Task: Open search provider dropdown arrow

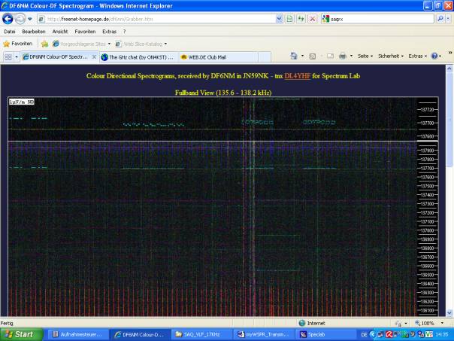Action: click(x=448, y=19)
